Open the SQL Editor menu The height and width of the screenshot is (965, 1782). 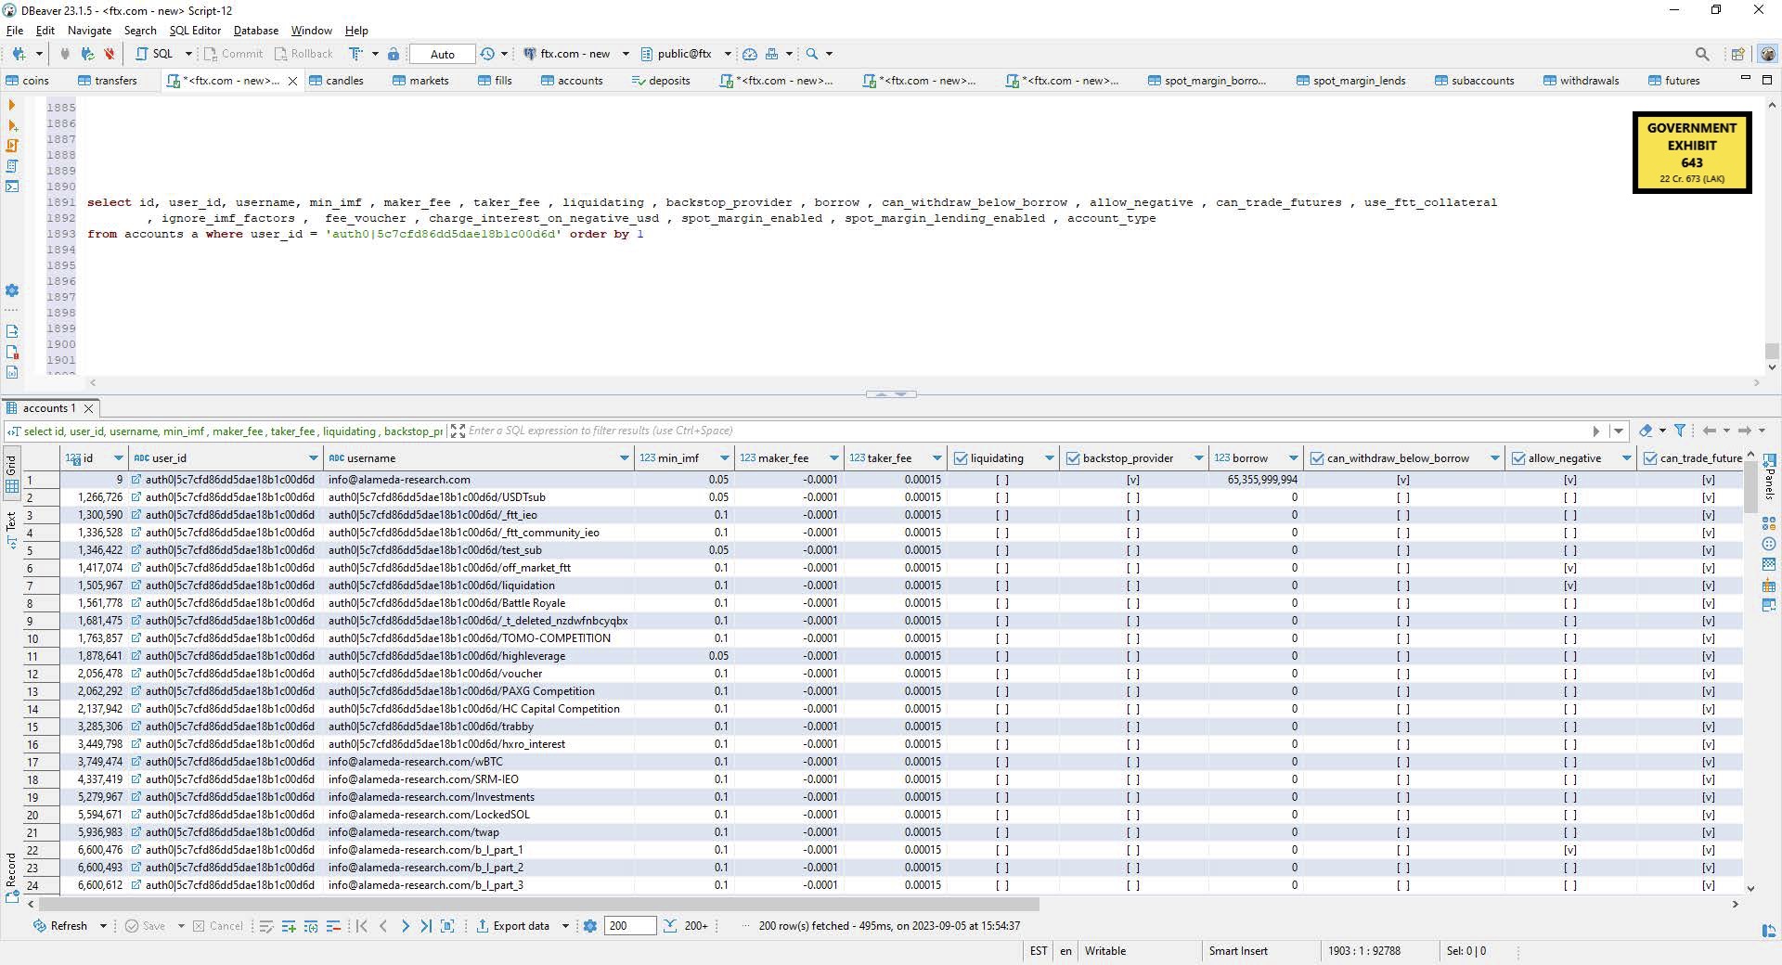click(x=195, y=31)
